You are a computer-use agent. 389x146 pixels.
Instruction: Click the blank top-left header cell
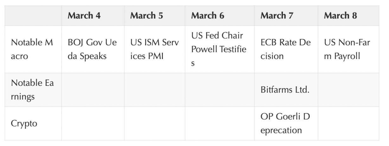click(x=33, y=16)
